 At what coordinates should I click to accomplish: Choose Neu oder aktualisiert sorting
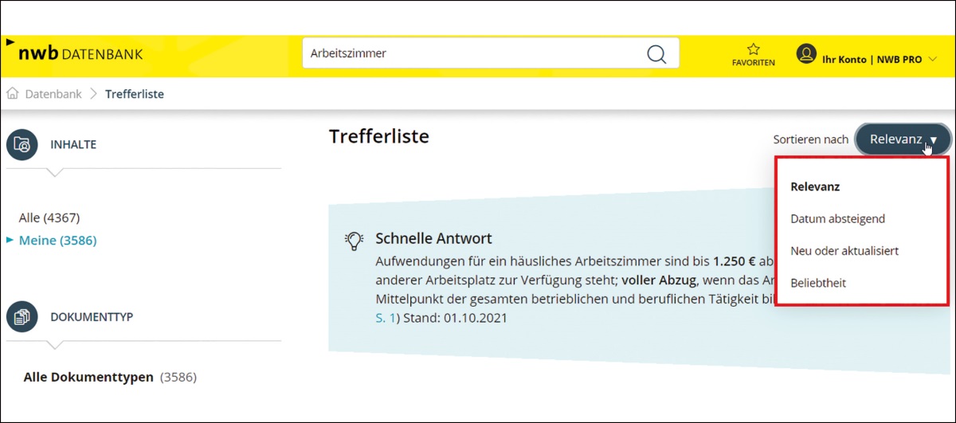[x=844, y=250]
